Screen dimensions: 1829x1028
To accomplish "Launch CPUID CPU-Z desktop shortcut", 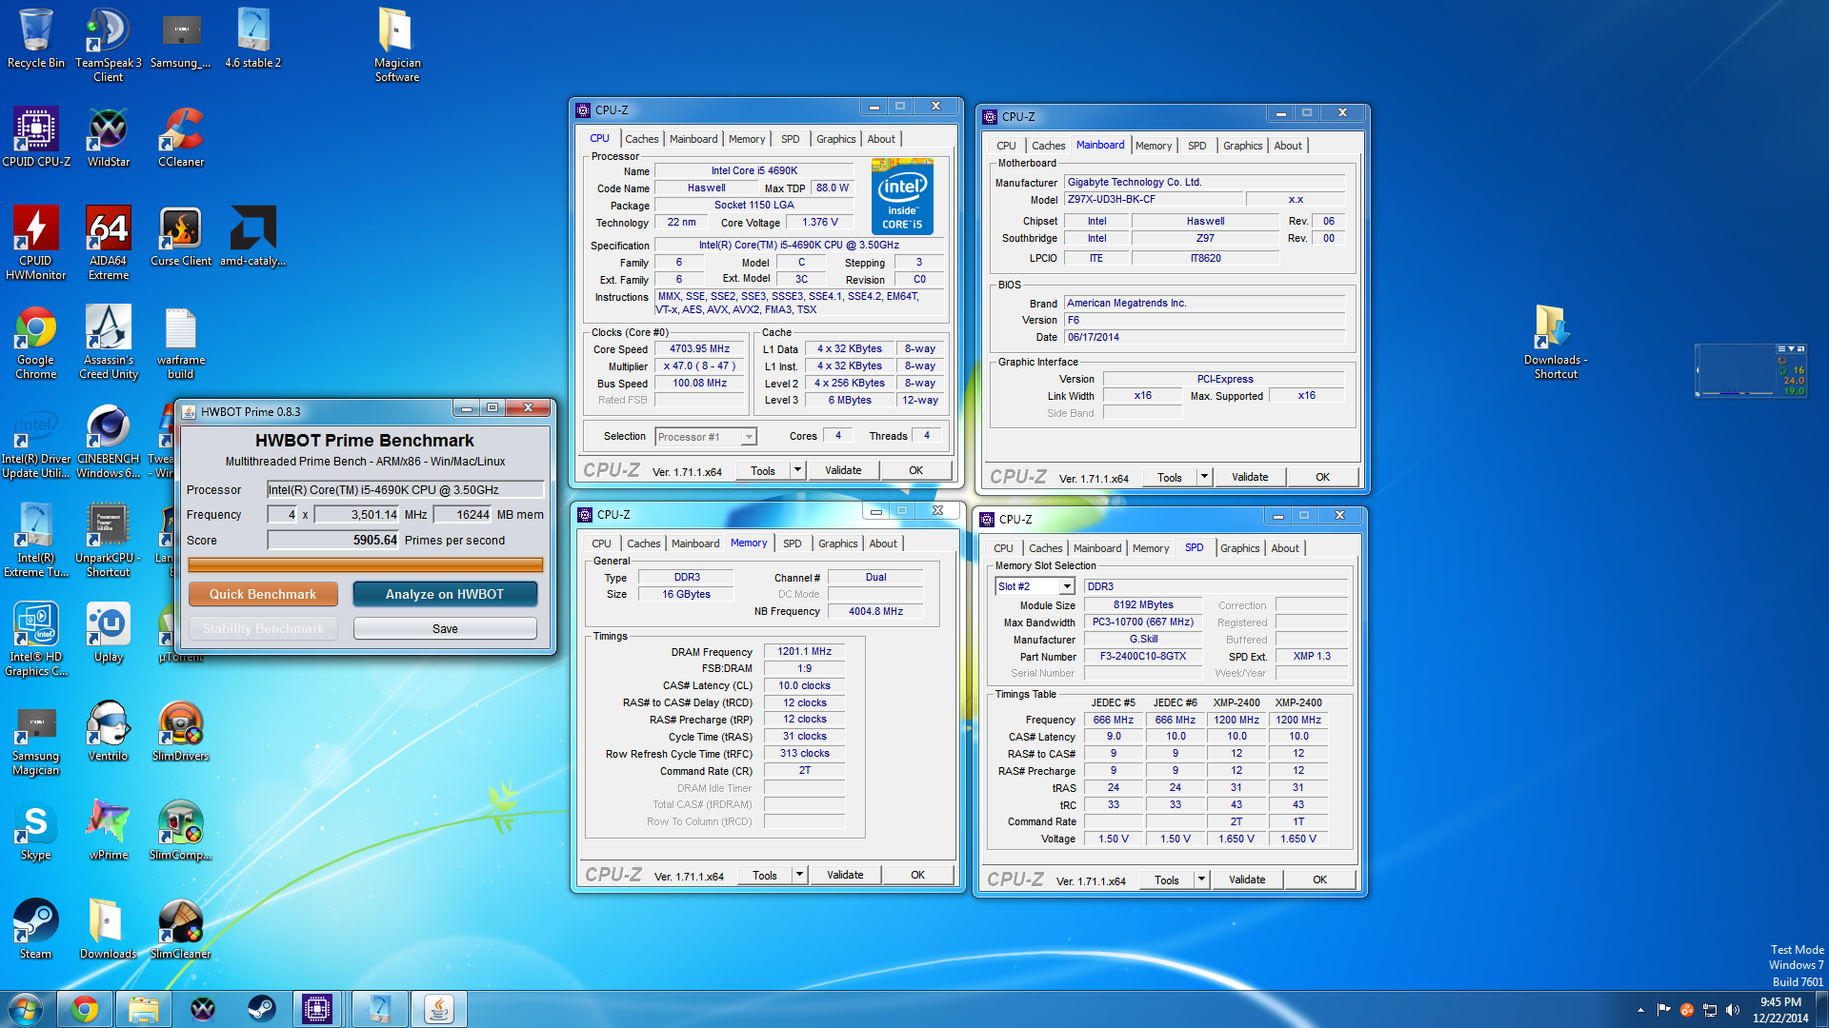I will coord(36,138).
